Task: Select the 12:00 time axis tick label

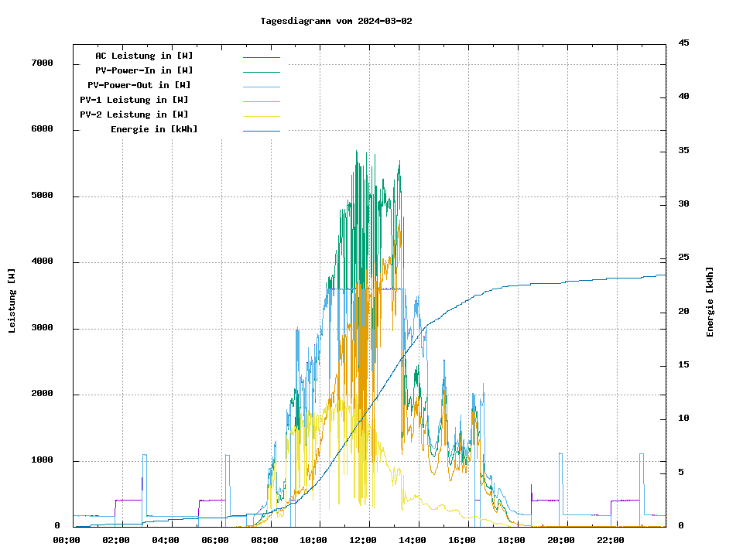Action: pyautogui.click(x=363, y=540)
